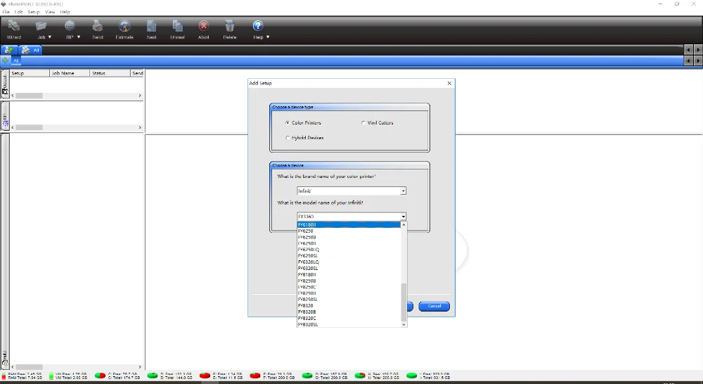Click the model list scroll up arrow
This screenshot has width=703, height=384.
(x=404, y=225)
